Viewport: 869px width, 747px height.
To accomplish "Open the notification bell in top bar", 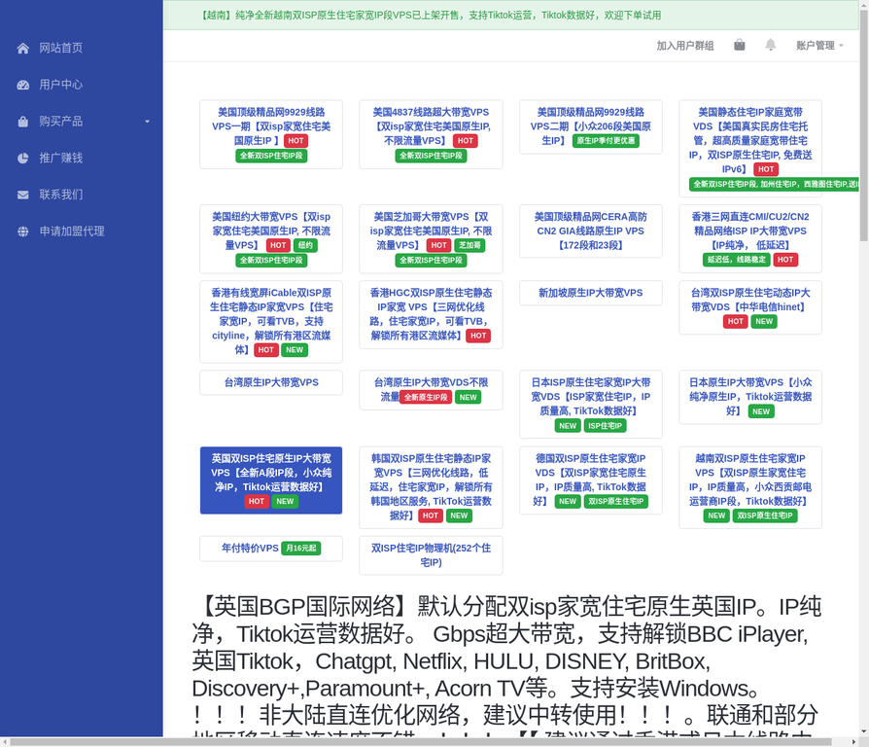I will pyautogui.click(x=770, y=45).
